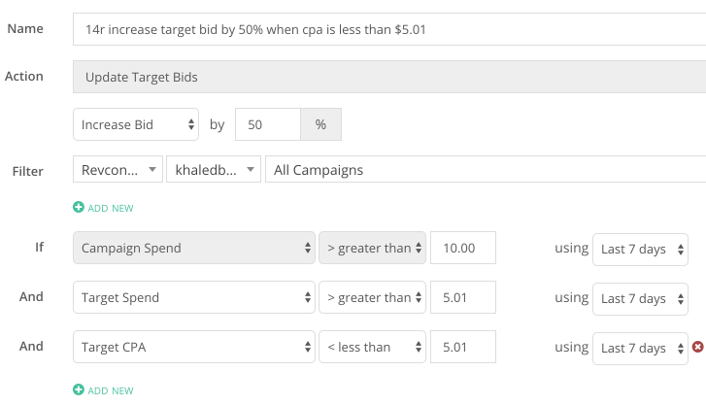Click the red remove icon beside Target CPA row
Viewport: 706px width, 405px height.
(x=697, y=347)
